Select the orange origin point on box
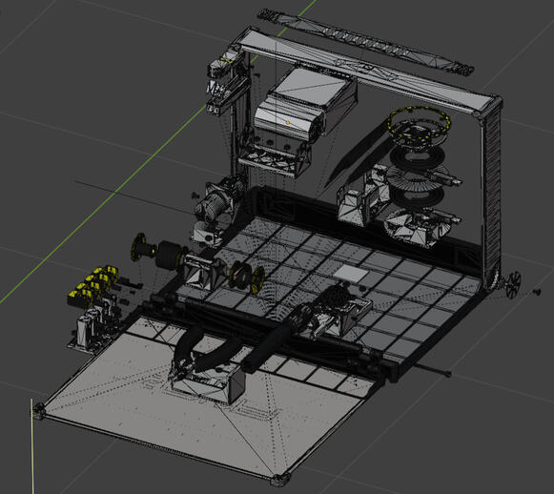 [288, 123]
